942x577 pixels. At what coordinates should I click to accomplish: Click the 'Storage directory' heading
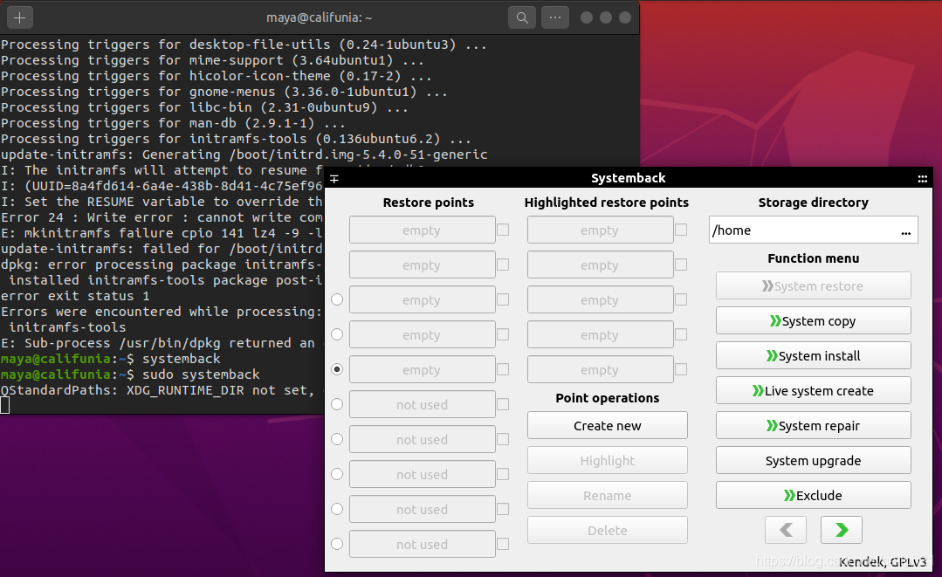point(814,203)
